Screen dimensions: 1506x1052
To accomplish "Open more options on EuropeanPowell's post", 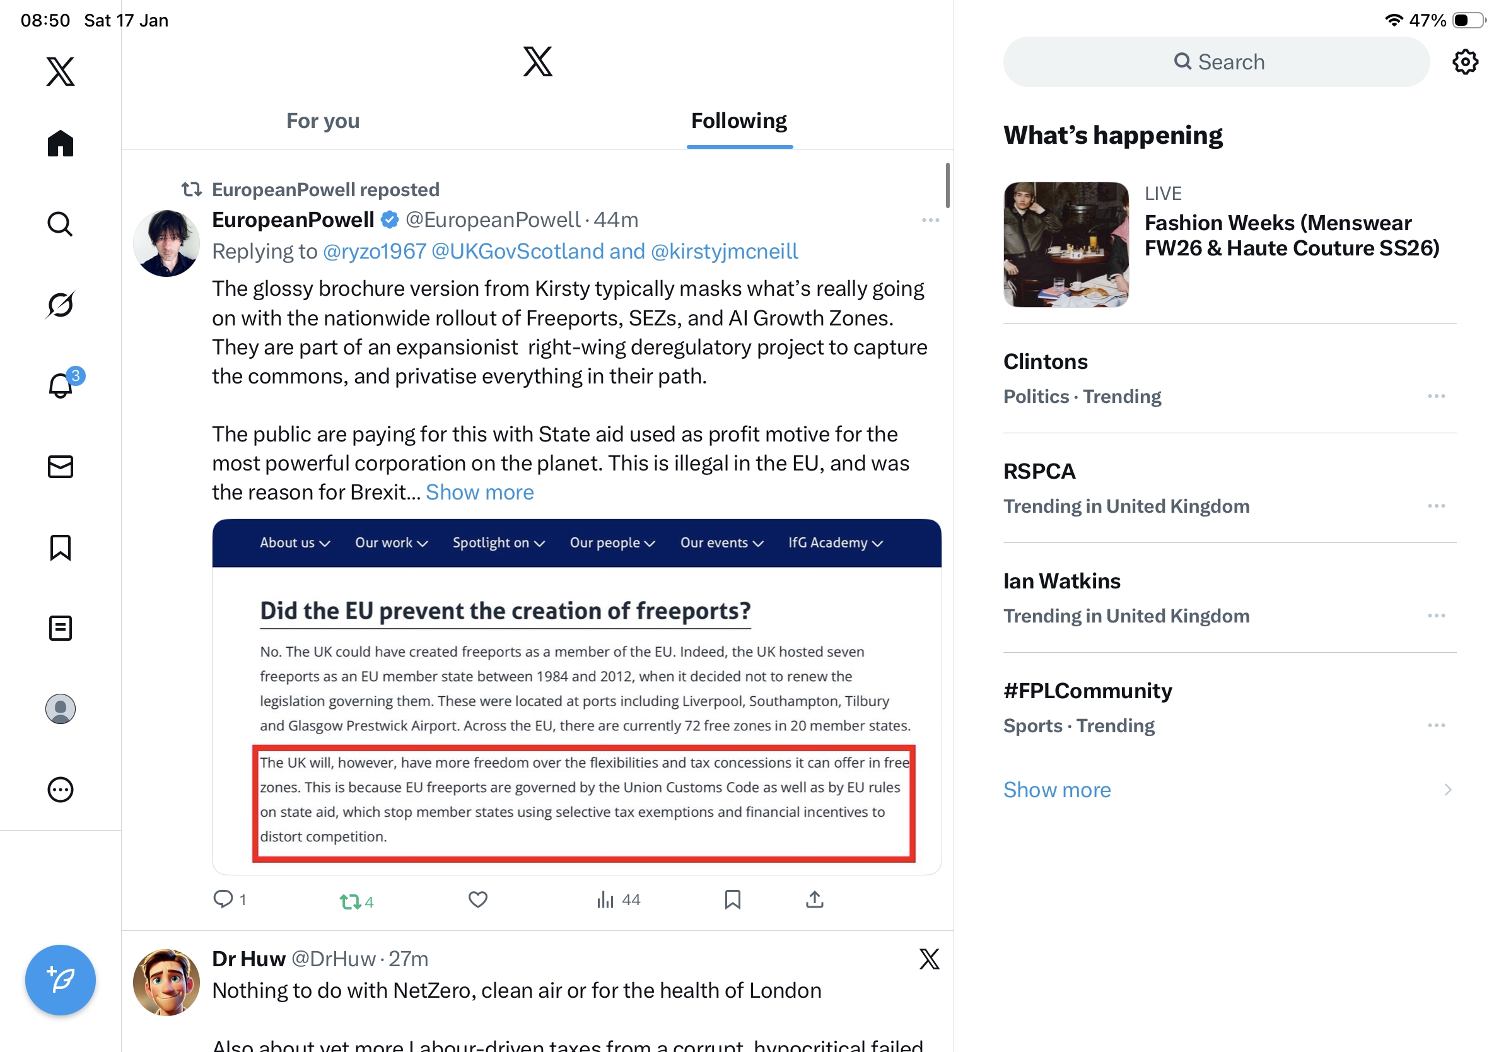I will click(x=930, y=219).
